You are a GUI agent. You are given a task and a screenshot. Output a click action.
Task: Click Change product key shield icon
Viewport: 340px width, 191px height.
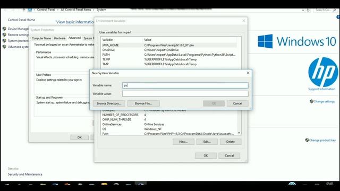pyautogui.click(x=307, y=140)
